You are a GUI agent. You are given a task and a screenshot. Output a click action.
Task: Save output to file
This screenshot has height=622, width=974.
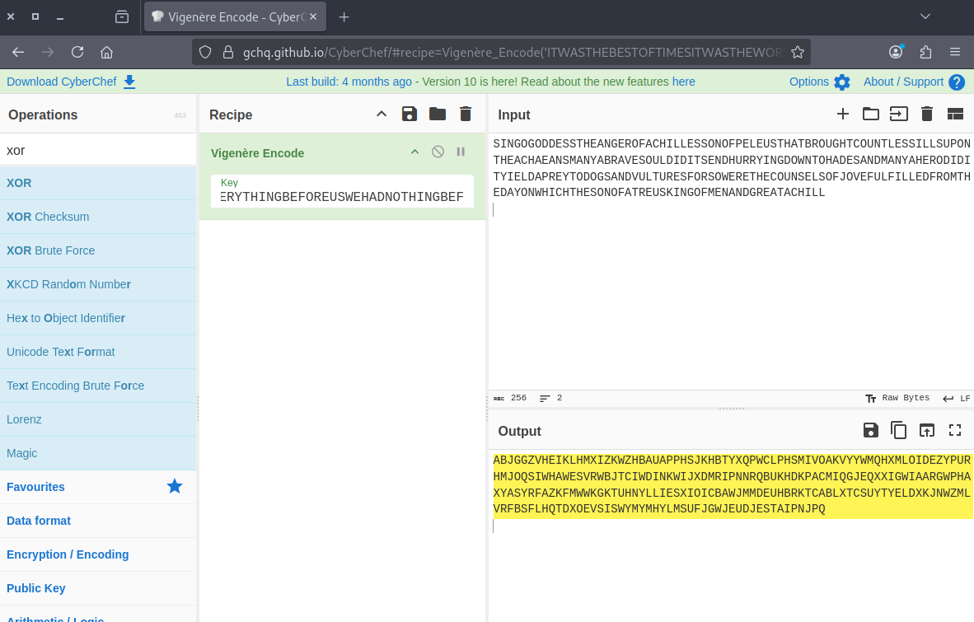870,430
